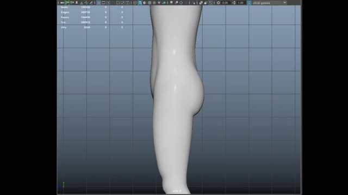Toggle the viewport Grid display icon
The height and width of the screenshot is (195, 348).
click(x=98, y=3)
